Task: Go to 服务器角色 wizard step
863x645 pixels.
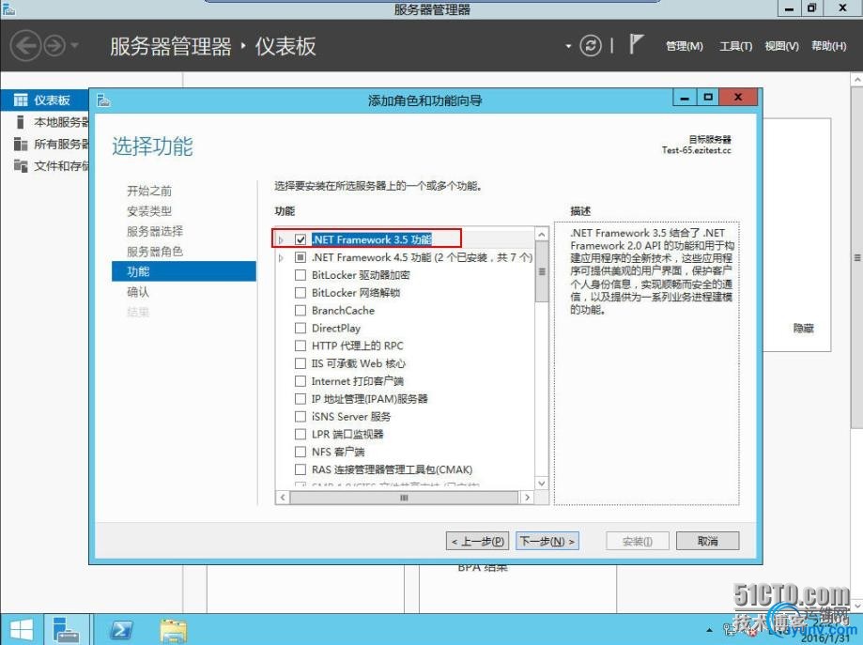Action: (155, 252)
